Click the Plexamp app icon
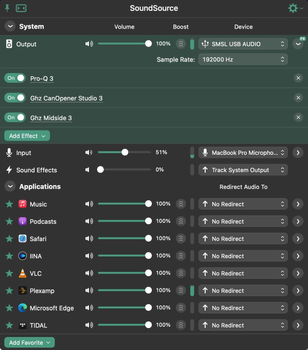This screenshot has height=350, width=308. tap(22, 291)
